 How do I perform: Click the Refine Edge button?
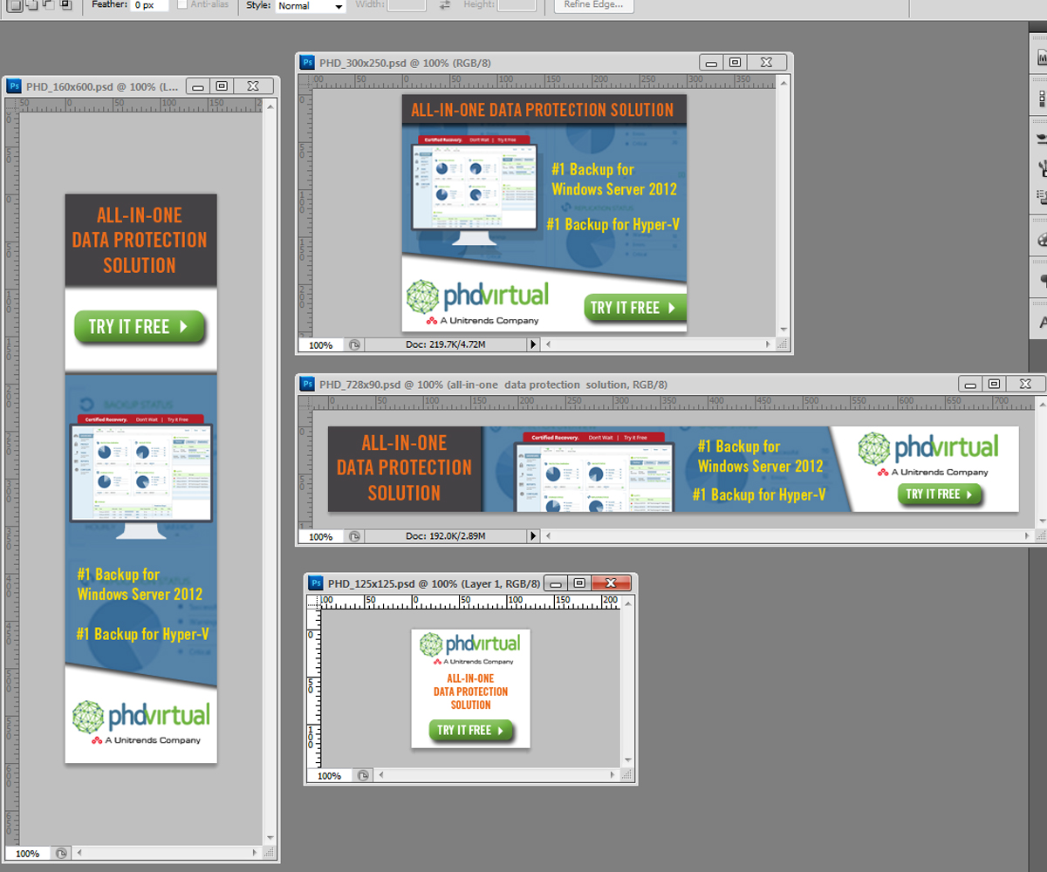[x=592, y=6]
